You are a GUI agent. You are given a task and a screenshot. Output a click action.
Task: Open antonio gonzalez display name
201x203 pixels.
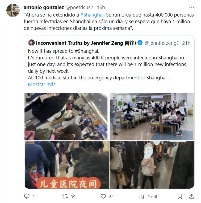44,7
